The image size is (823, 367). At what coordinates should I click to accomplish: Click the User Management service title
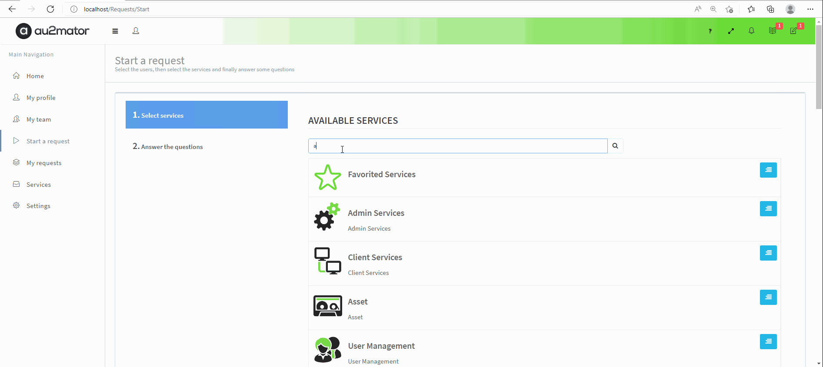click(x=381, y=346)
